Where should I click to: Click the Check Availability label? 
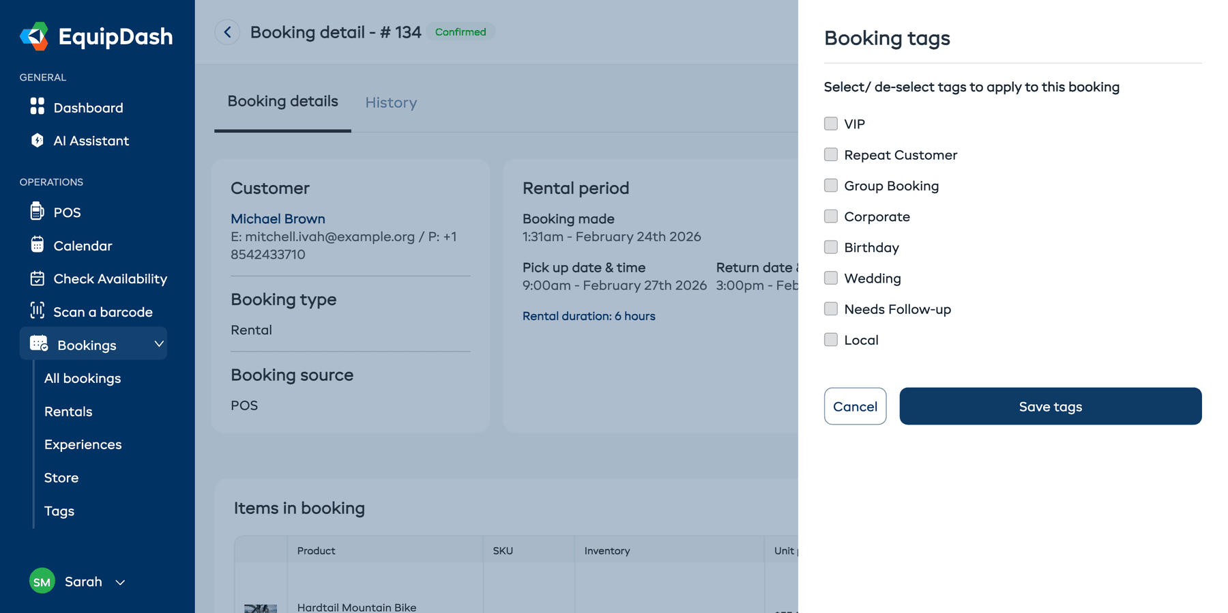point(111,279)
